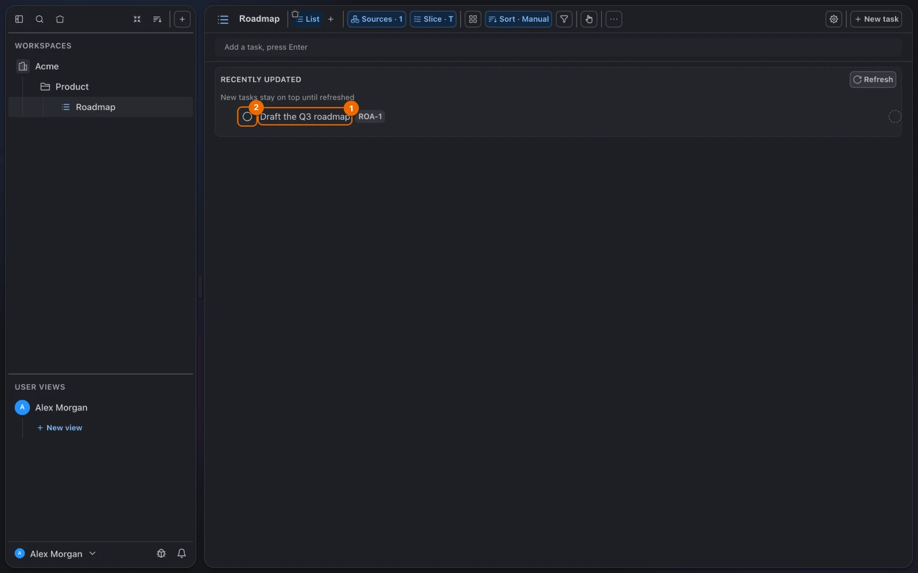The image size is (918, 573).
Task: Open search from the sidebar toolbar
Action: coord(40,19)
